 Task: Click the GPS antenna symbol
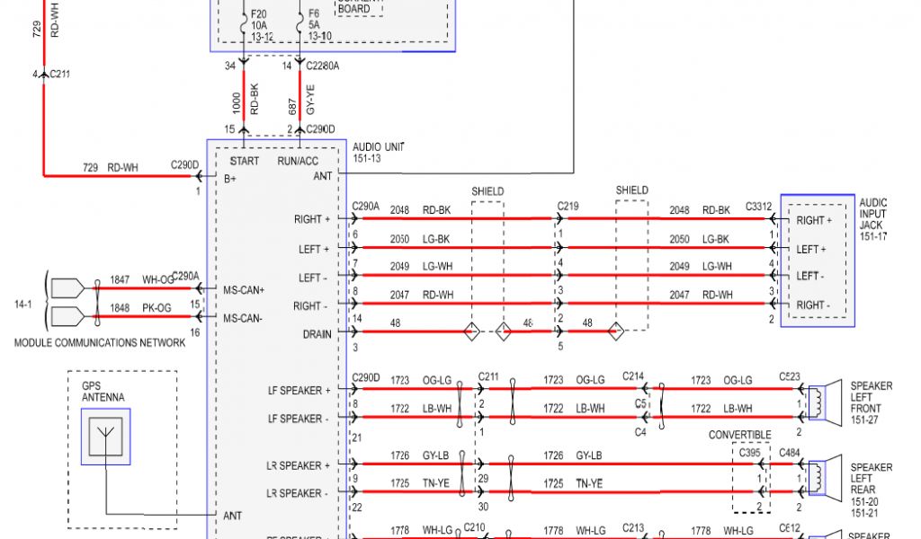[x=105, y=437]
